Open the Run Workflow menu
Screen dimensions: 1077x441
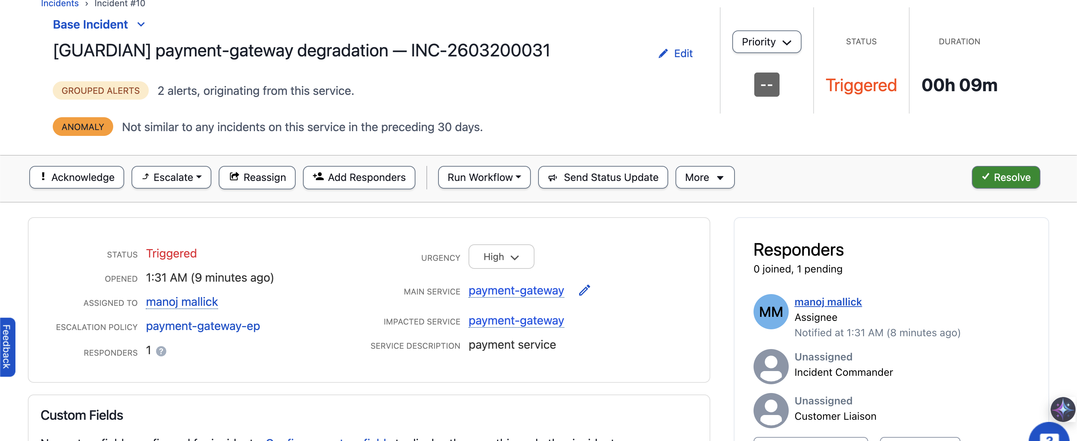coord(484,177)
